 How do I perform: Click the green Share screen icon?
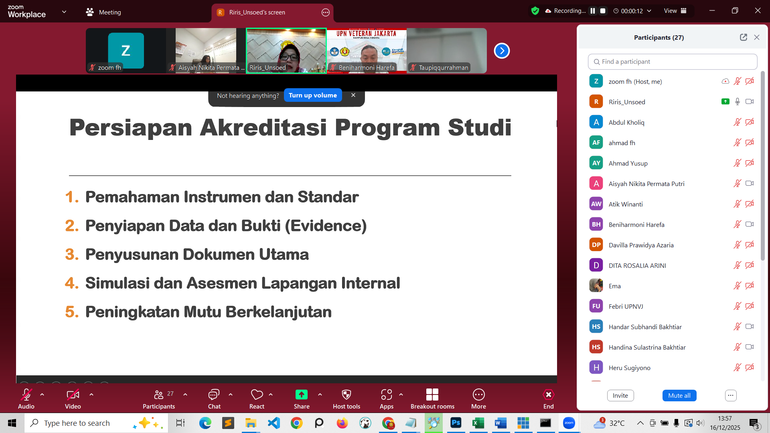(x=301, y=395)
